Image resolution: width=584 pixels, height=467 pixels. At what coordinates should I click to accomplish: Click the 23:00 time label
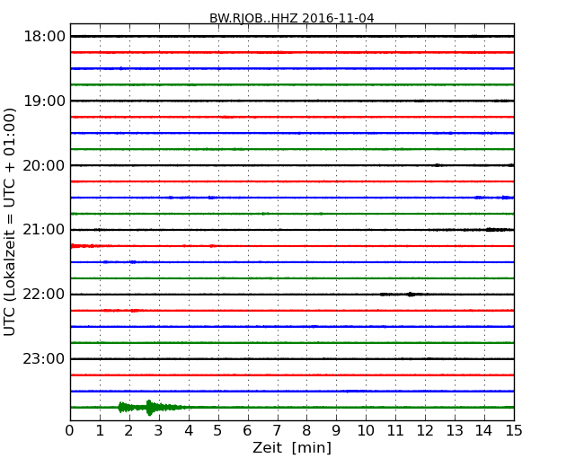coord(44,358)
